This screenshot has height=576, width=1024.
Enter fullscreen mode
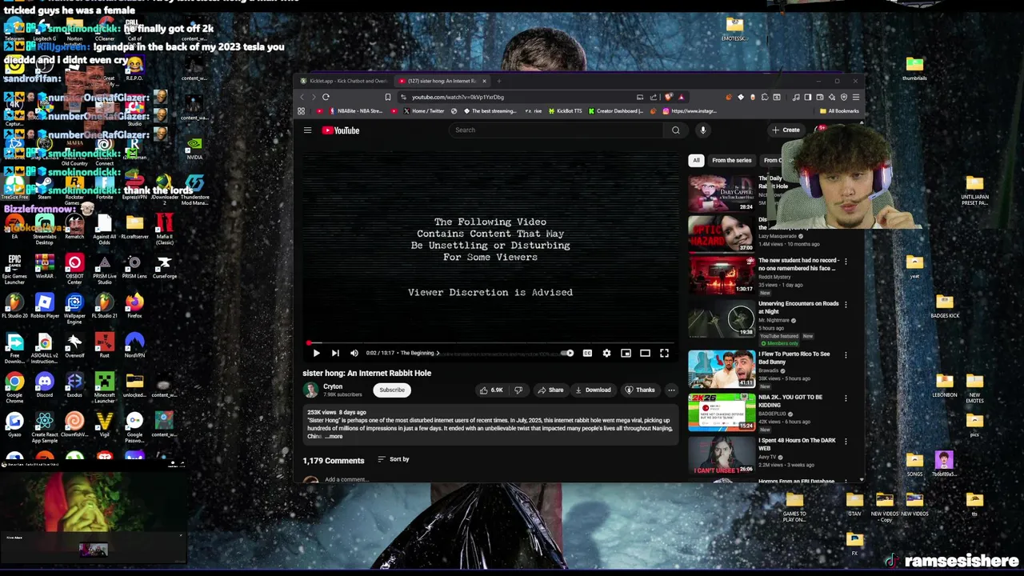pos(664,353)
